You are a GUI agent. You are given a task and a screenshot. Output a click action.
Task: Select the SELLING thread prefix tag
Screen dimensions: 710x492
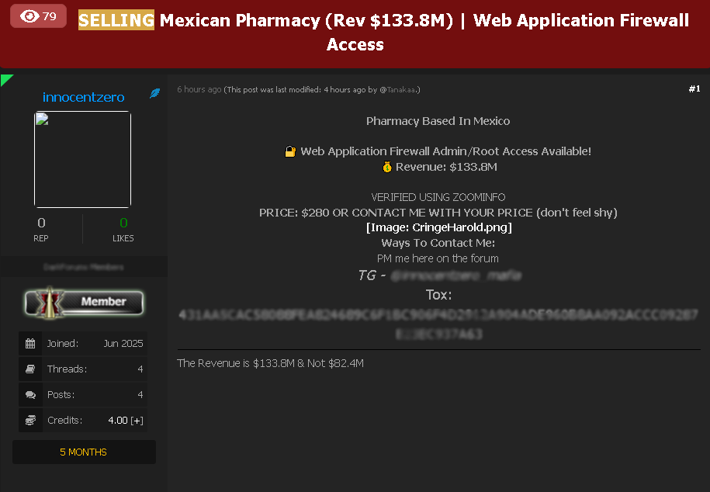point(115,20)
